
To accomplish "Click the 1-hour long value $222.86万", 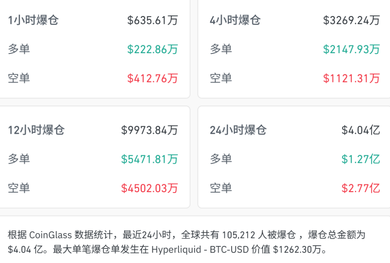I will 152,49.
